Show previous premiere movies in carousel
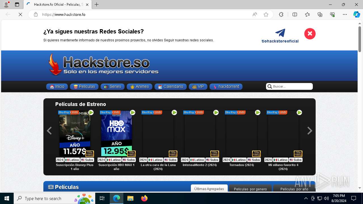 pyautogui.click(x=49, y=131)
